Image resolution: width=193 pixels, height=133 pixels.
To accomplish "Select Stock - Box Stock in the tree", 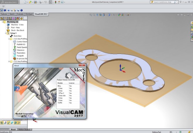I will click(x=18, y=30).
